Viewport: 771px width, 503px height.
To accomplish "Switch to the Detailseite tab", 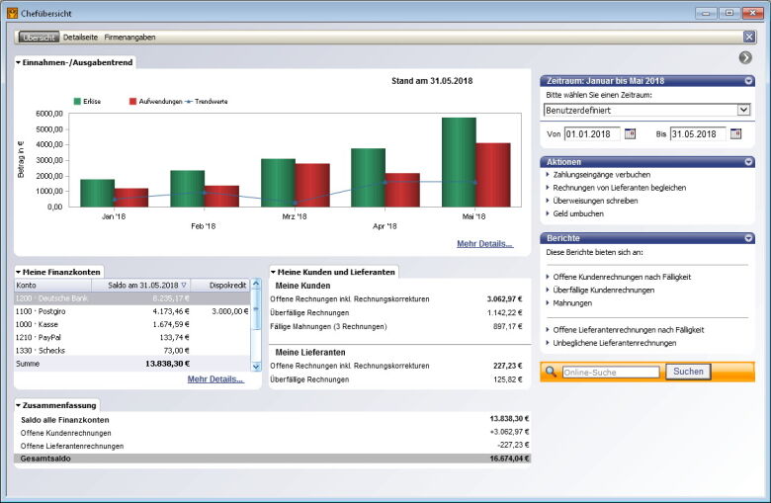I will coord(80,38).
